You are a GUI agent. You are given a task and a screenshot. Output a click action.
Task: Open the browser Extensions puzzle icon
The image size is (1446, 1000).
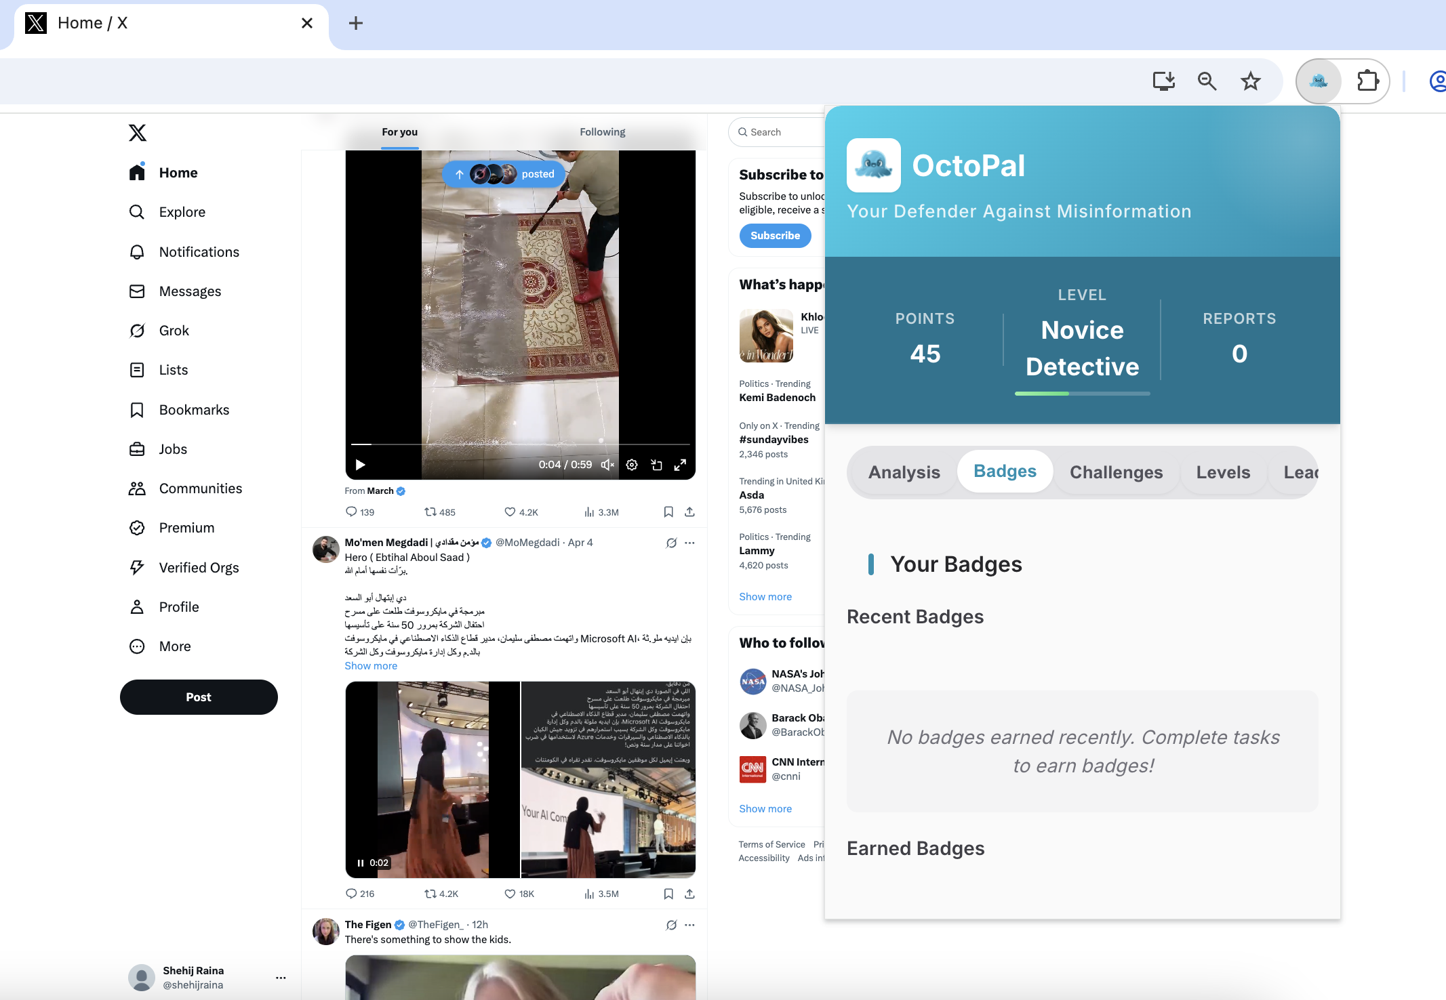1367,81
